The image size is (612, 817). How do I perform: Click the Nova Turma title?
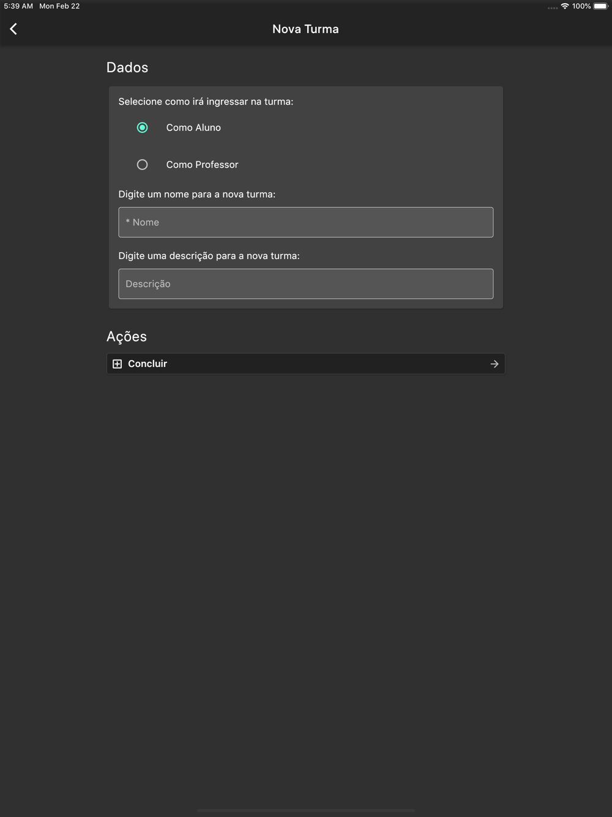tap(305, 29)
